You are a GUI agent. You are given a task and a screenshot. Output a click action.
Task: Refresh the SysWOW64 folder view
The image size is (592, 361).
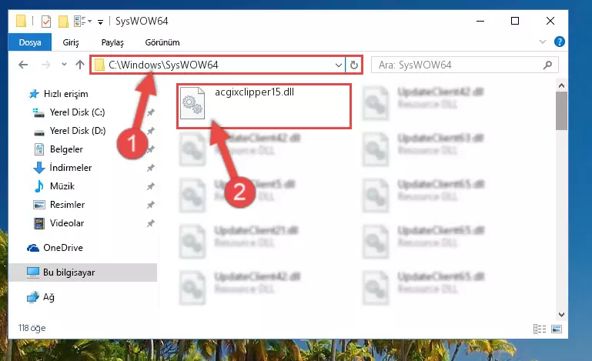tap(354, 65)
